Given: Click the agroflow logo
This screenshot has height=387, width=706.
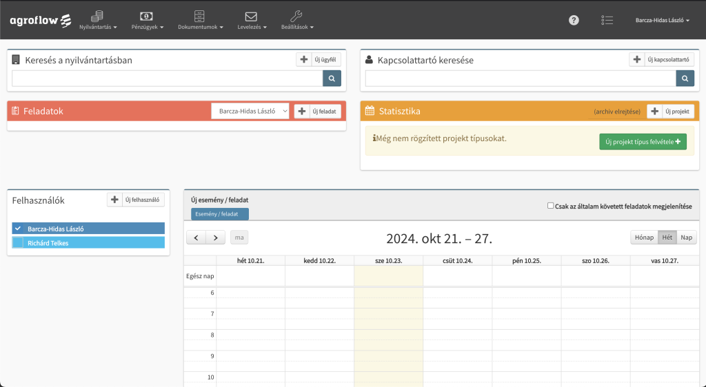Looking at the screenshot, I should coord(40,20).
